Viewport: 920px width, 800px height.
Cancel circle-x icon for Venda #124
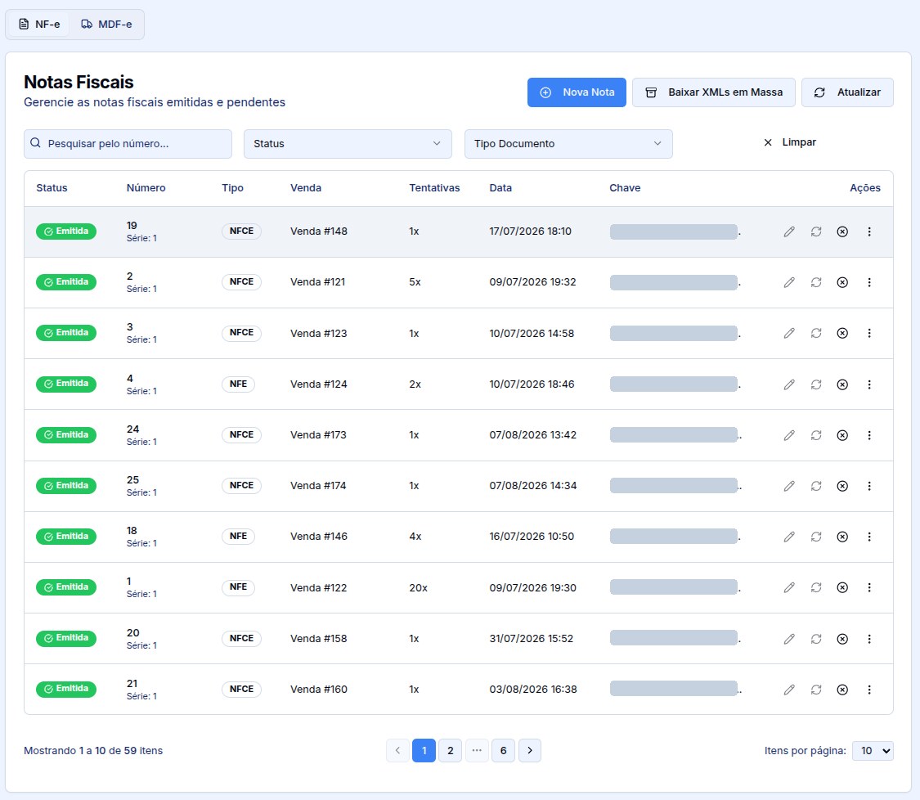(x=842, y=384)
